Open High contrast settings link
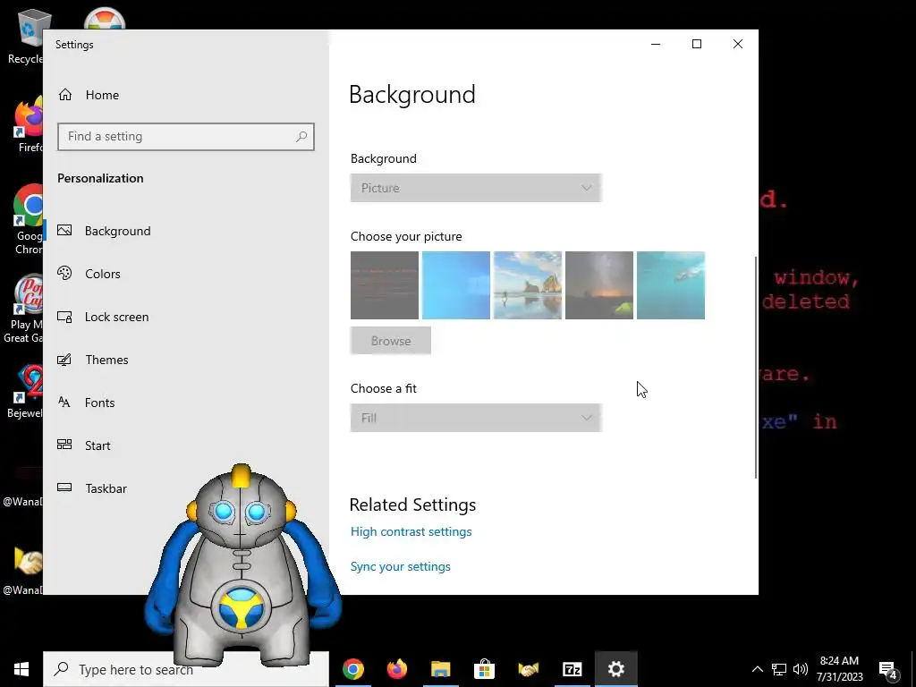Image resolution: width=916 pixels, height=687 pixels. coord(411,531)
